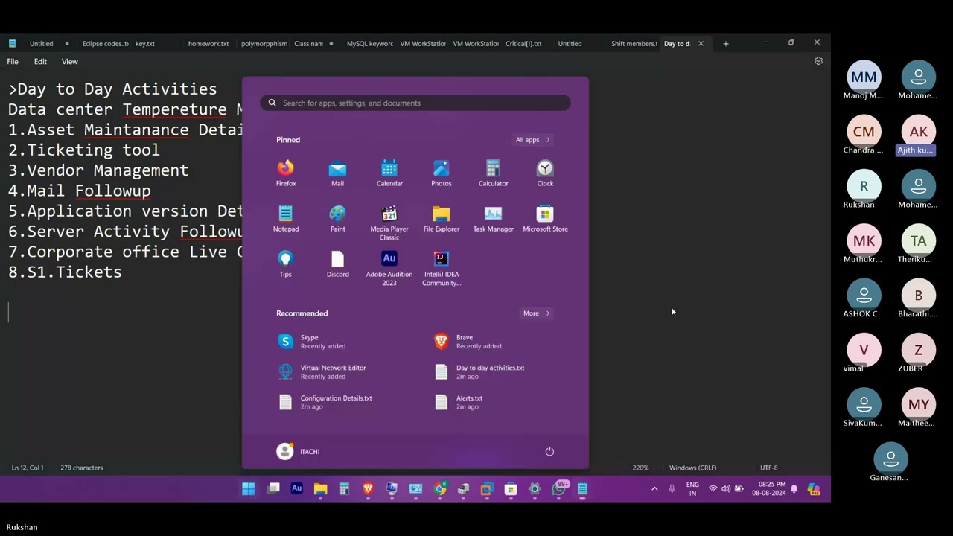Click Ln 12, Col 1 status indicator

click(28, 468)
